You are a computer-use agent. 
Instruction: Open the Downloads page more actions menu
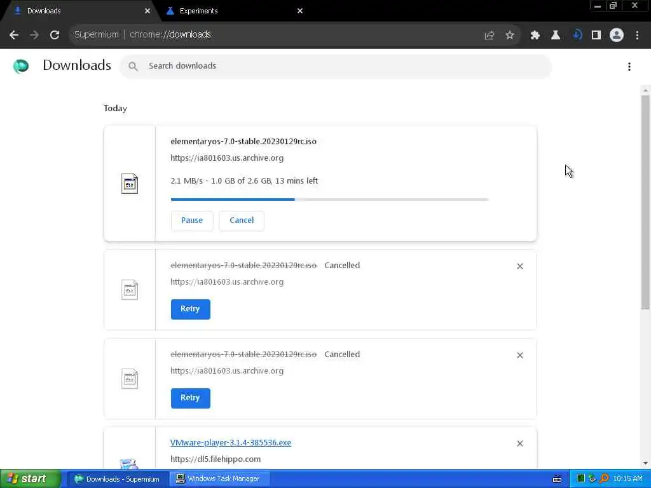629,66
